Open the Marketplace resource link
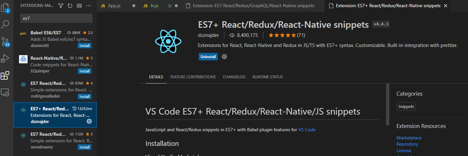Image resolution: width=468 pixels, height=156 pixels. tap(409, 138)
